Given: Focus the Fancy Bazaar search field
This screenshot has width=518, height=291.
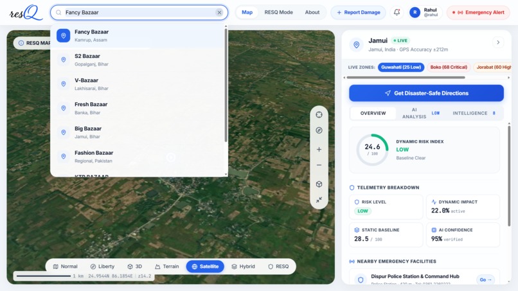Looking at the screenshot, I should pos(139,13).
